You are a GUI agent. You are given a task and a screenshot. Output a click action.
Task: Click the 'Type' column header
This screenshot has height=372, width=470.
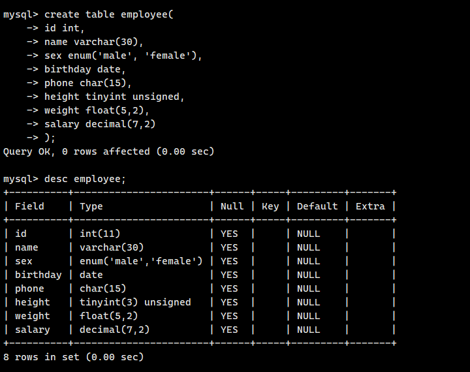[x=91, y=206]
